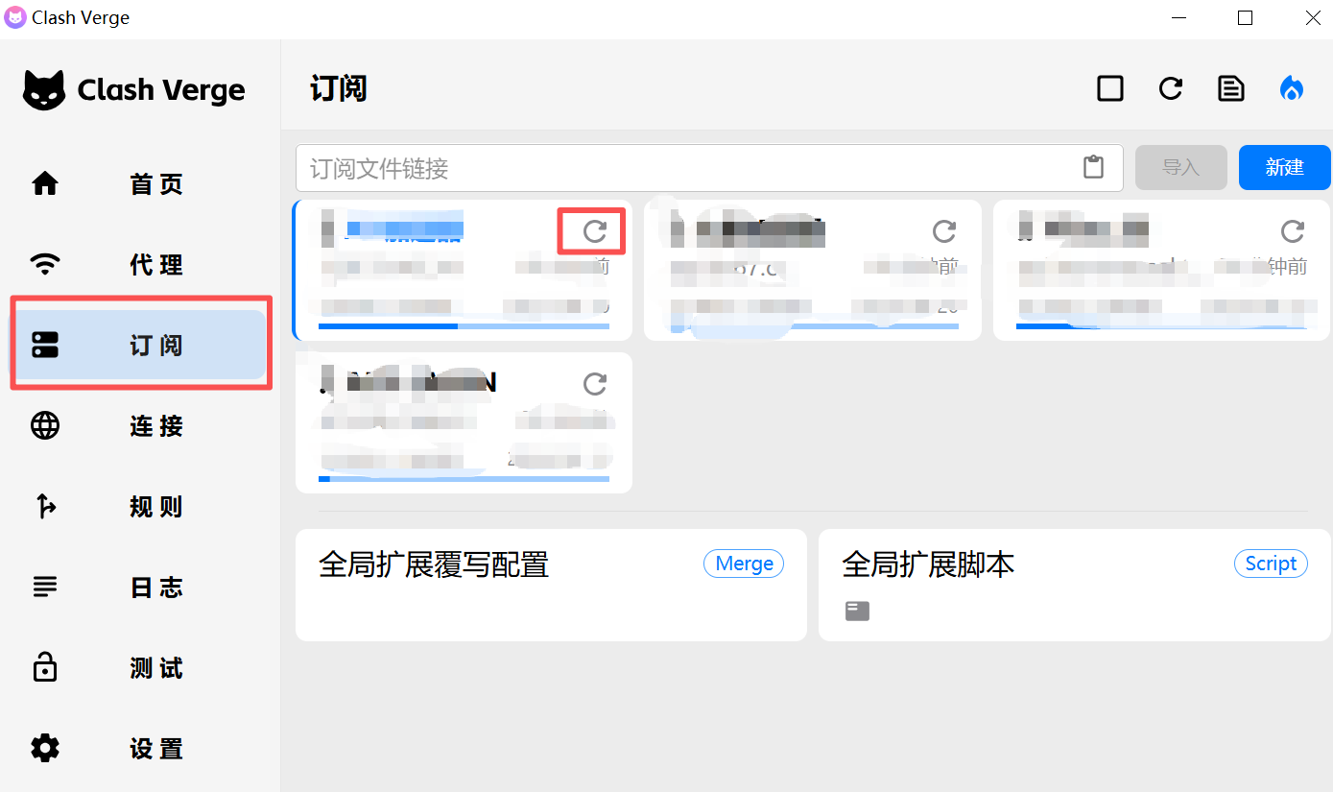Click the blue 新建 button
Screen dimensions: 1333x792
[x=1284, y=168]
